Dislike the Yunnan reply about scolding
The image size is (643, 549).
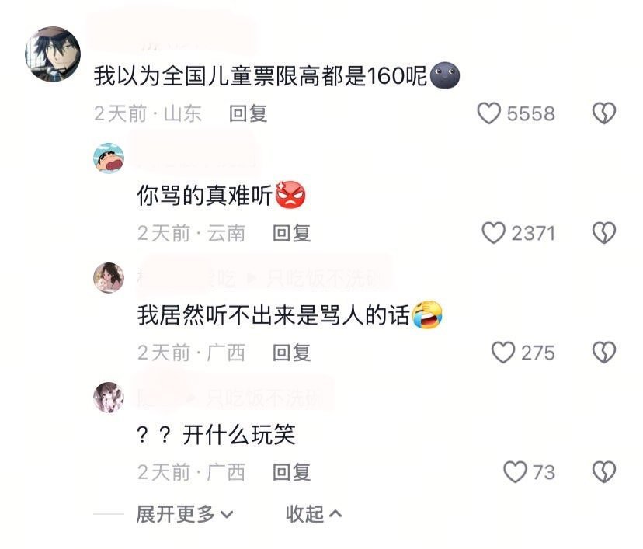coord(604,233)
